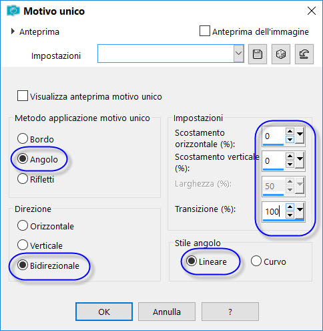Click the randomize parameters dice icon
Screen dimensions: 323x331
281,54
